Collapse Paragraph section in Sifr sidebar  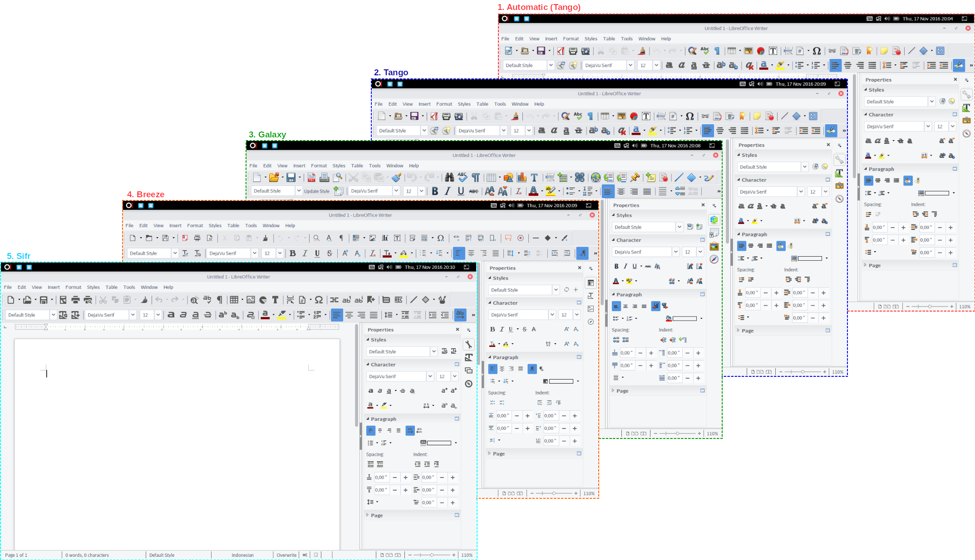[x=368, y=419]
